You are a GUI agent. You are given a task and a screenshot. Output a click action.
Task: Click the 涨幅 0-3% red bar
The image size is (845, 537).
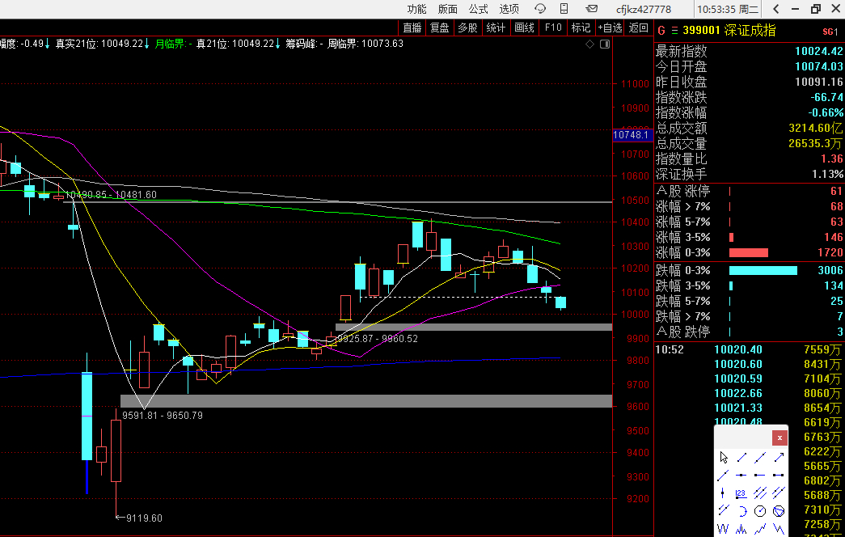click(x=749, y=253)
